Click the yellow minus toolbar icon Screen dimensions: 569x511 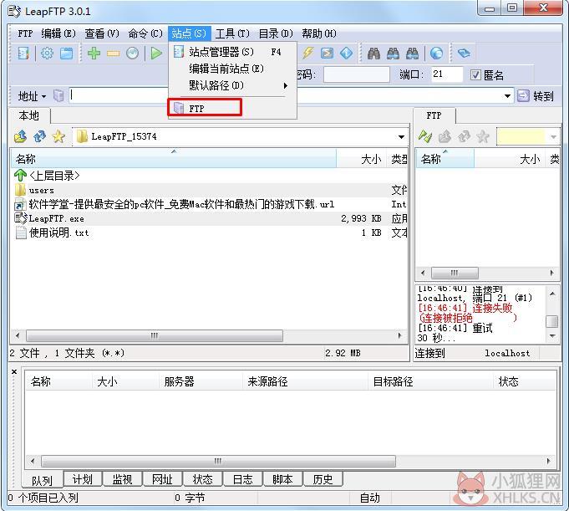pyautogui.click(x=114, y=54)
